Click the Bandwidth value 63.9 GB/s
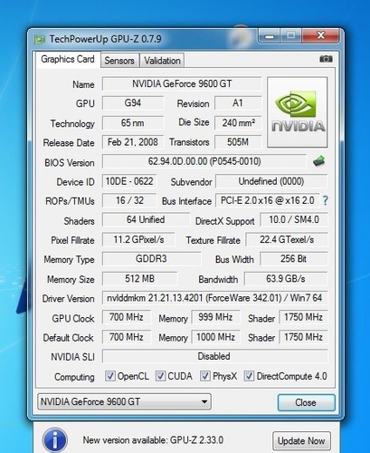Screen dimensions: 370x453 286,278
